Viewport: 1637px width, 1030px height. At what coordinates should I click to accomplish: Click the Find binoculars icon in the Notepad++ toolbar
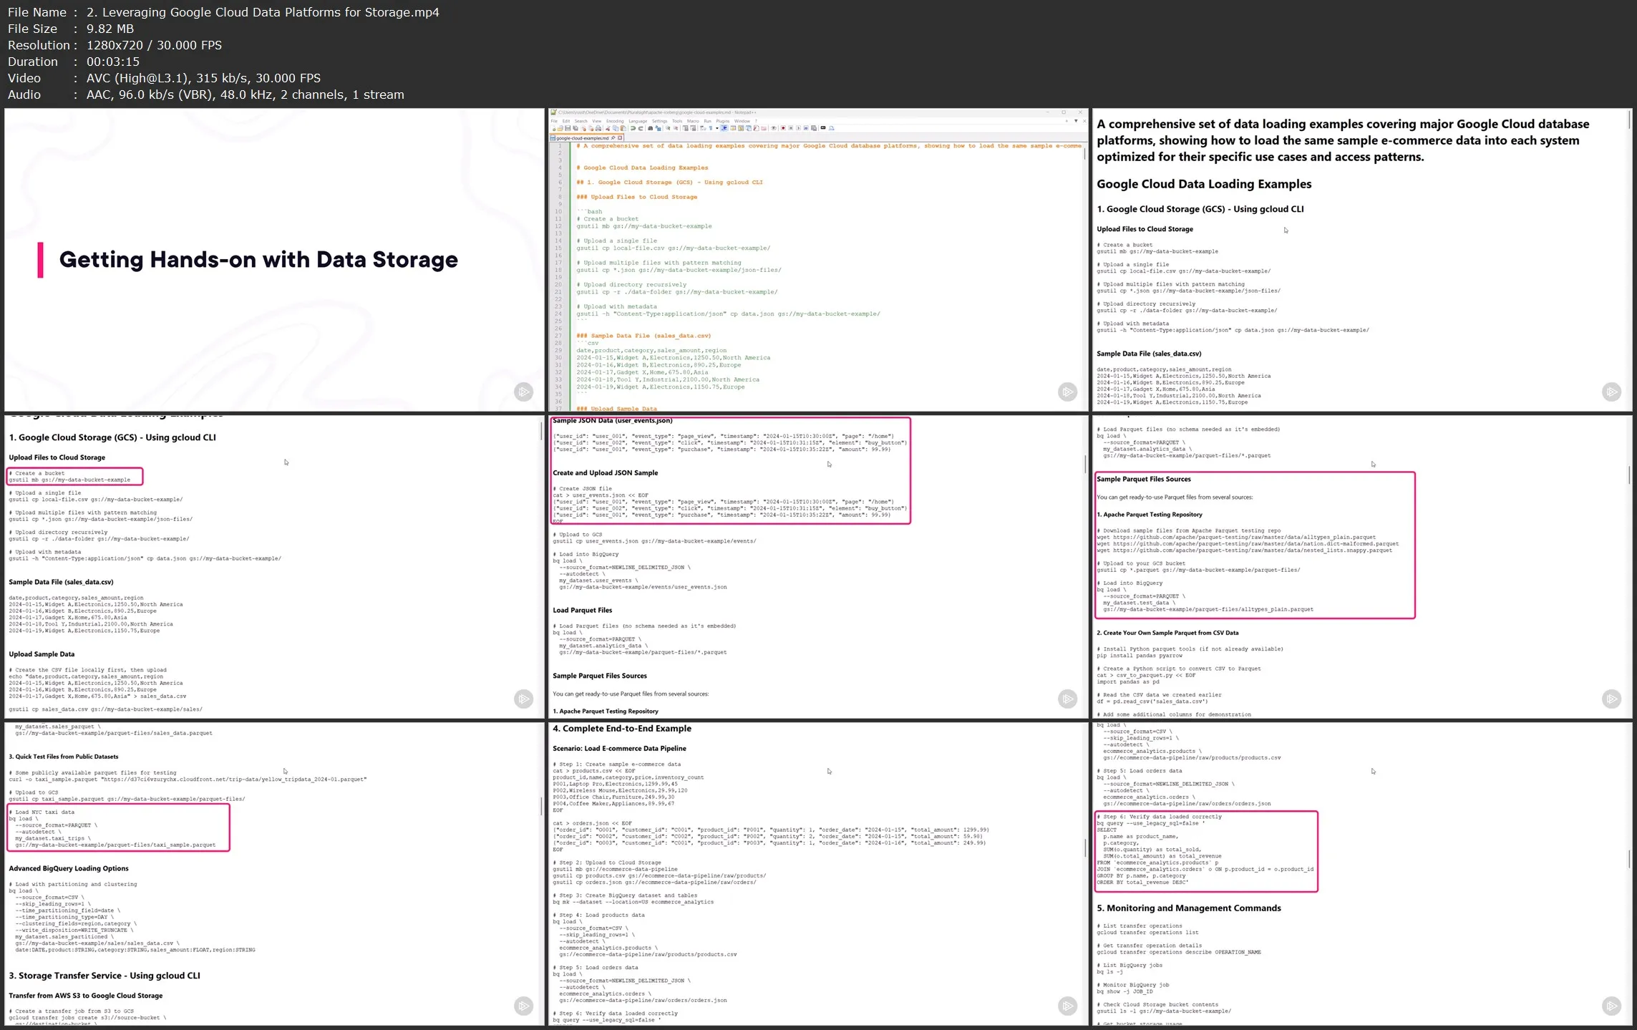coord(651,128)
